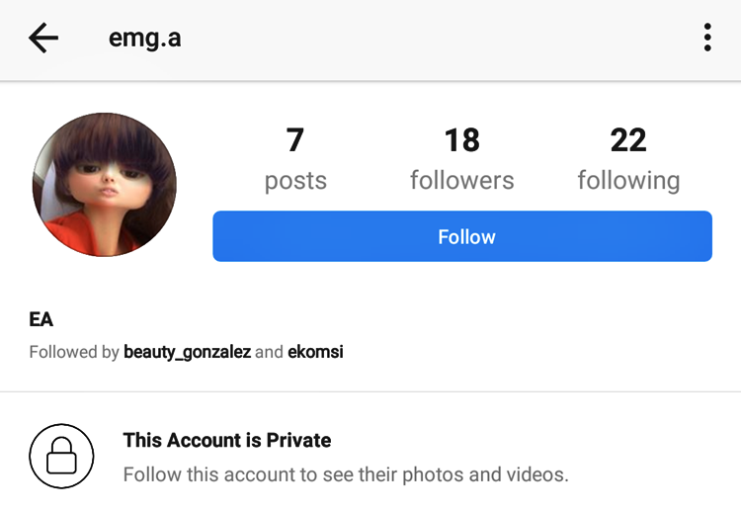741x512 pixels.
Task: Open the beauty_gonzalez profile link
Action: pyautogui.click(x=187, y=352)
